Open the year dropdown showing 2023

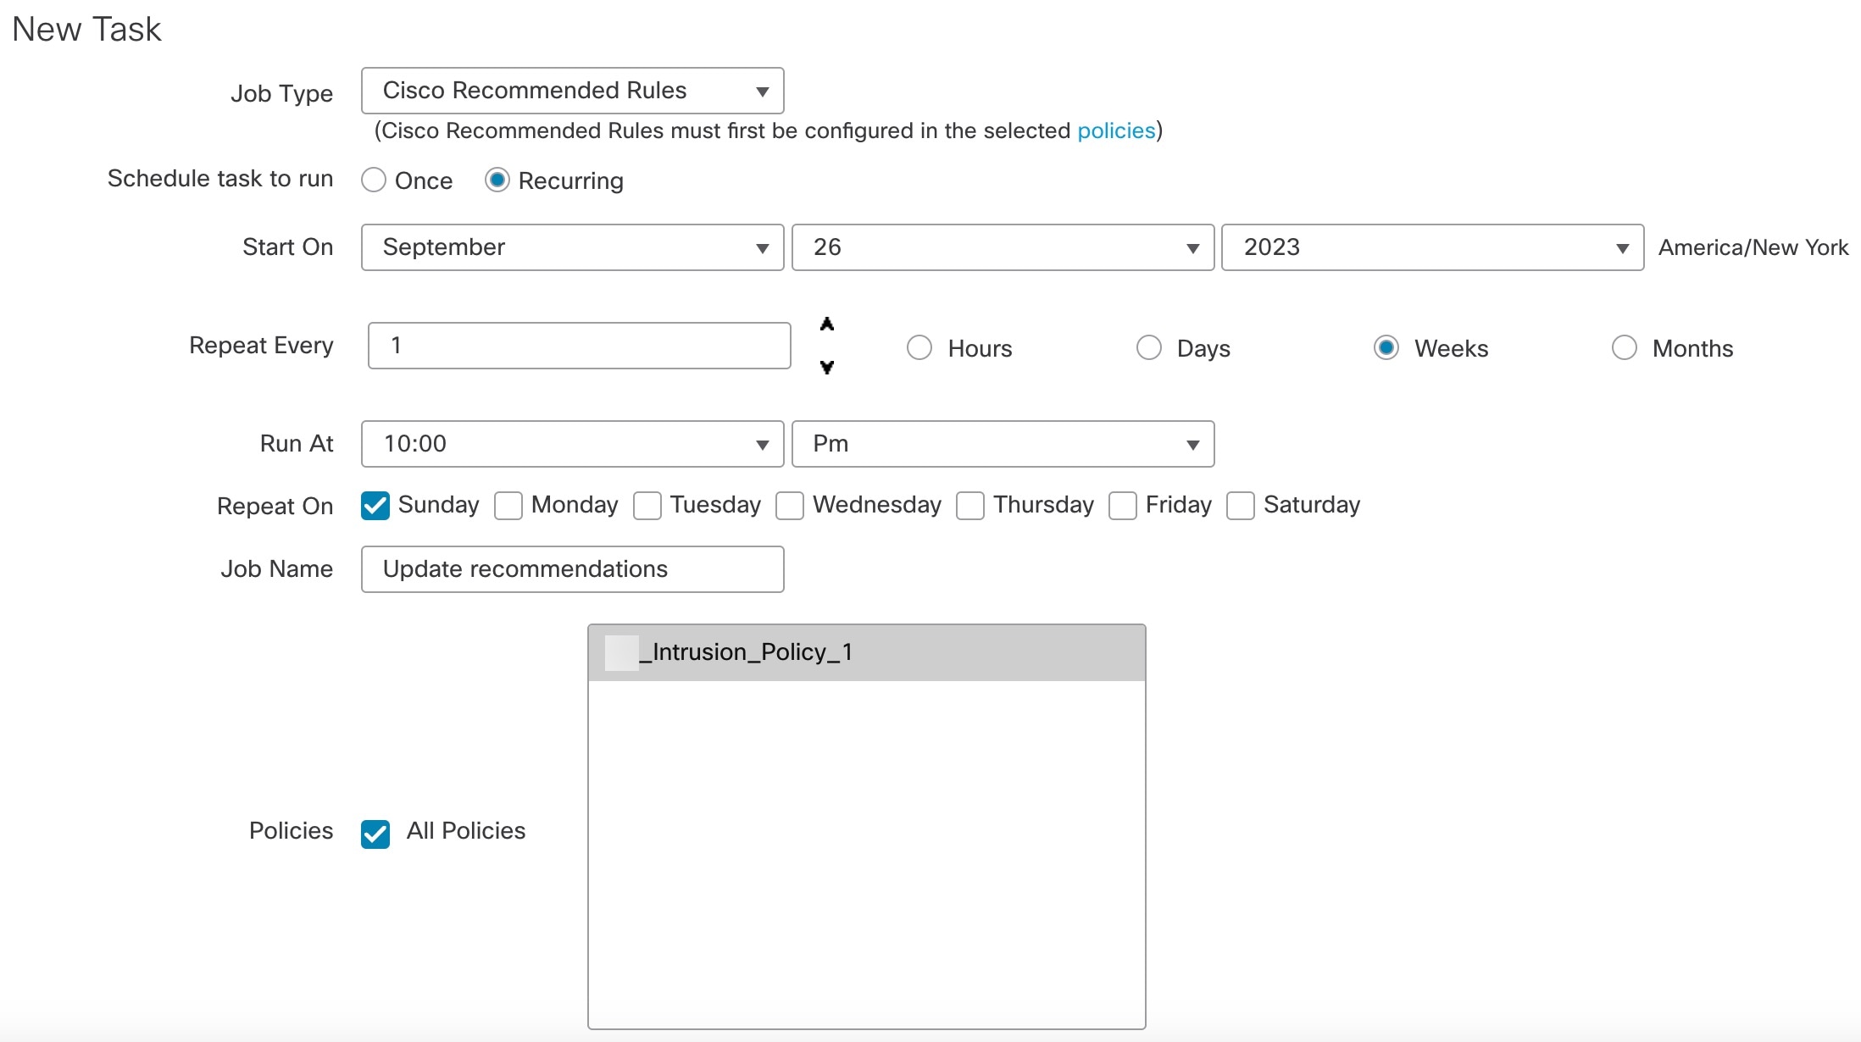tap(1430, 247)
